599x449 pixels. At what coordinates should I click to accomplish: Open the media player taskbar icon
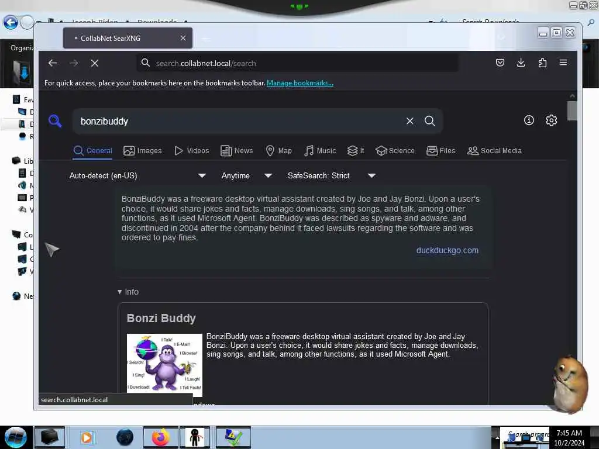[87, 437]
